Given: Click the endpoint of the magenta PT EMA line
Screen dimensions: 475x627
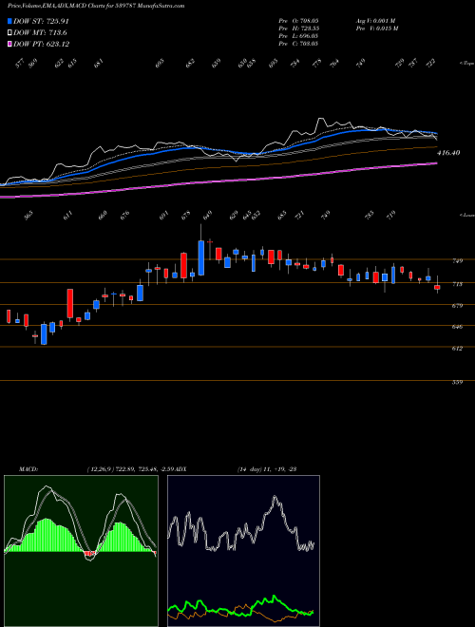Looking at the screenshot, I should click(437, 163).
